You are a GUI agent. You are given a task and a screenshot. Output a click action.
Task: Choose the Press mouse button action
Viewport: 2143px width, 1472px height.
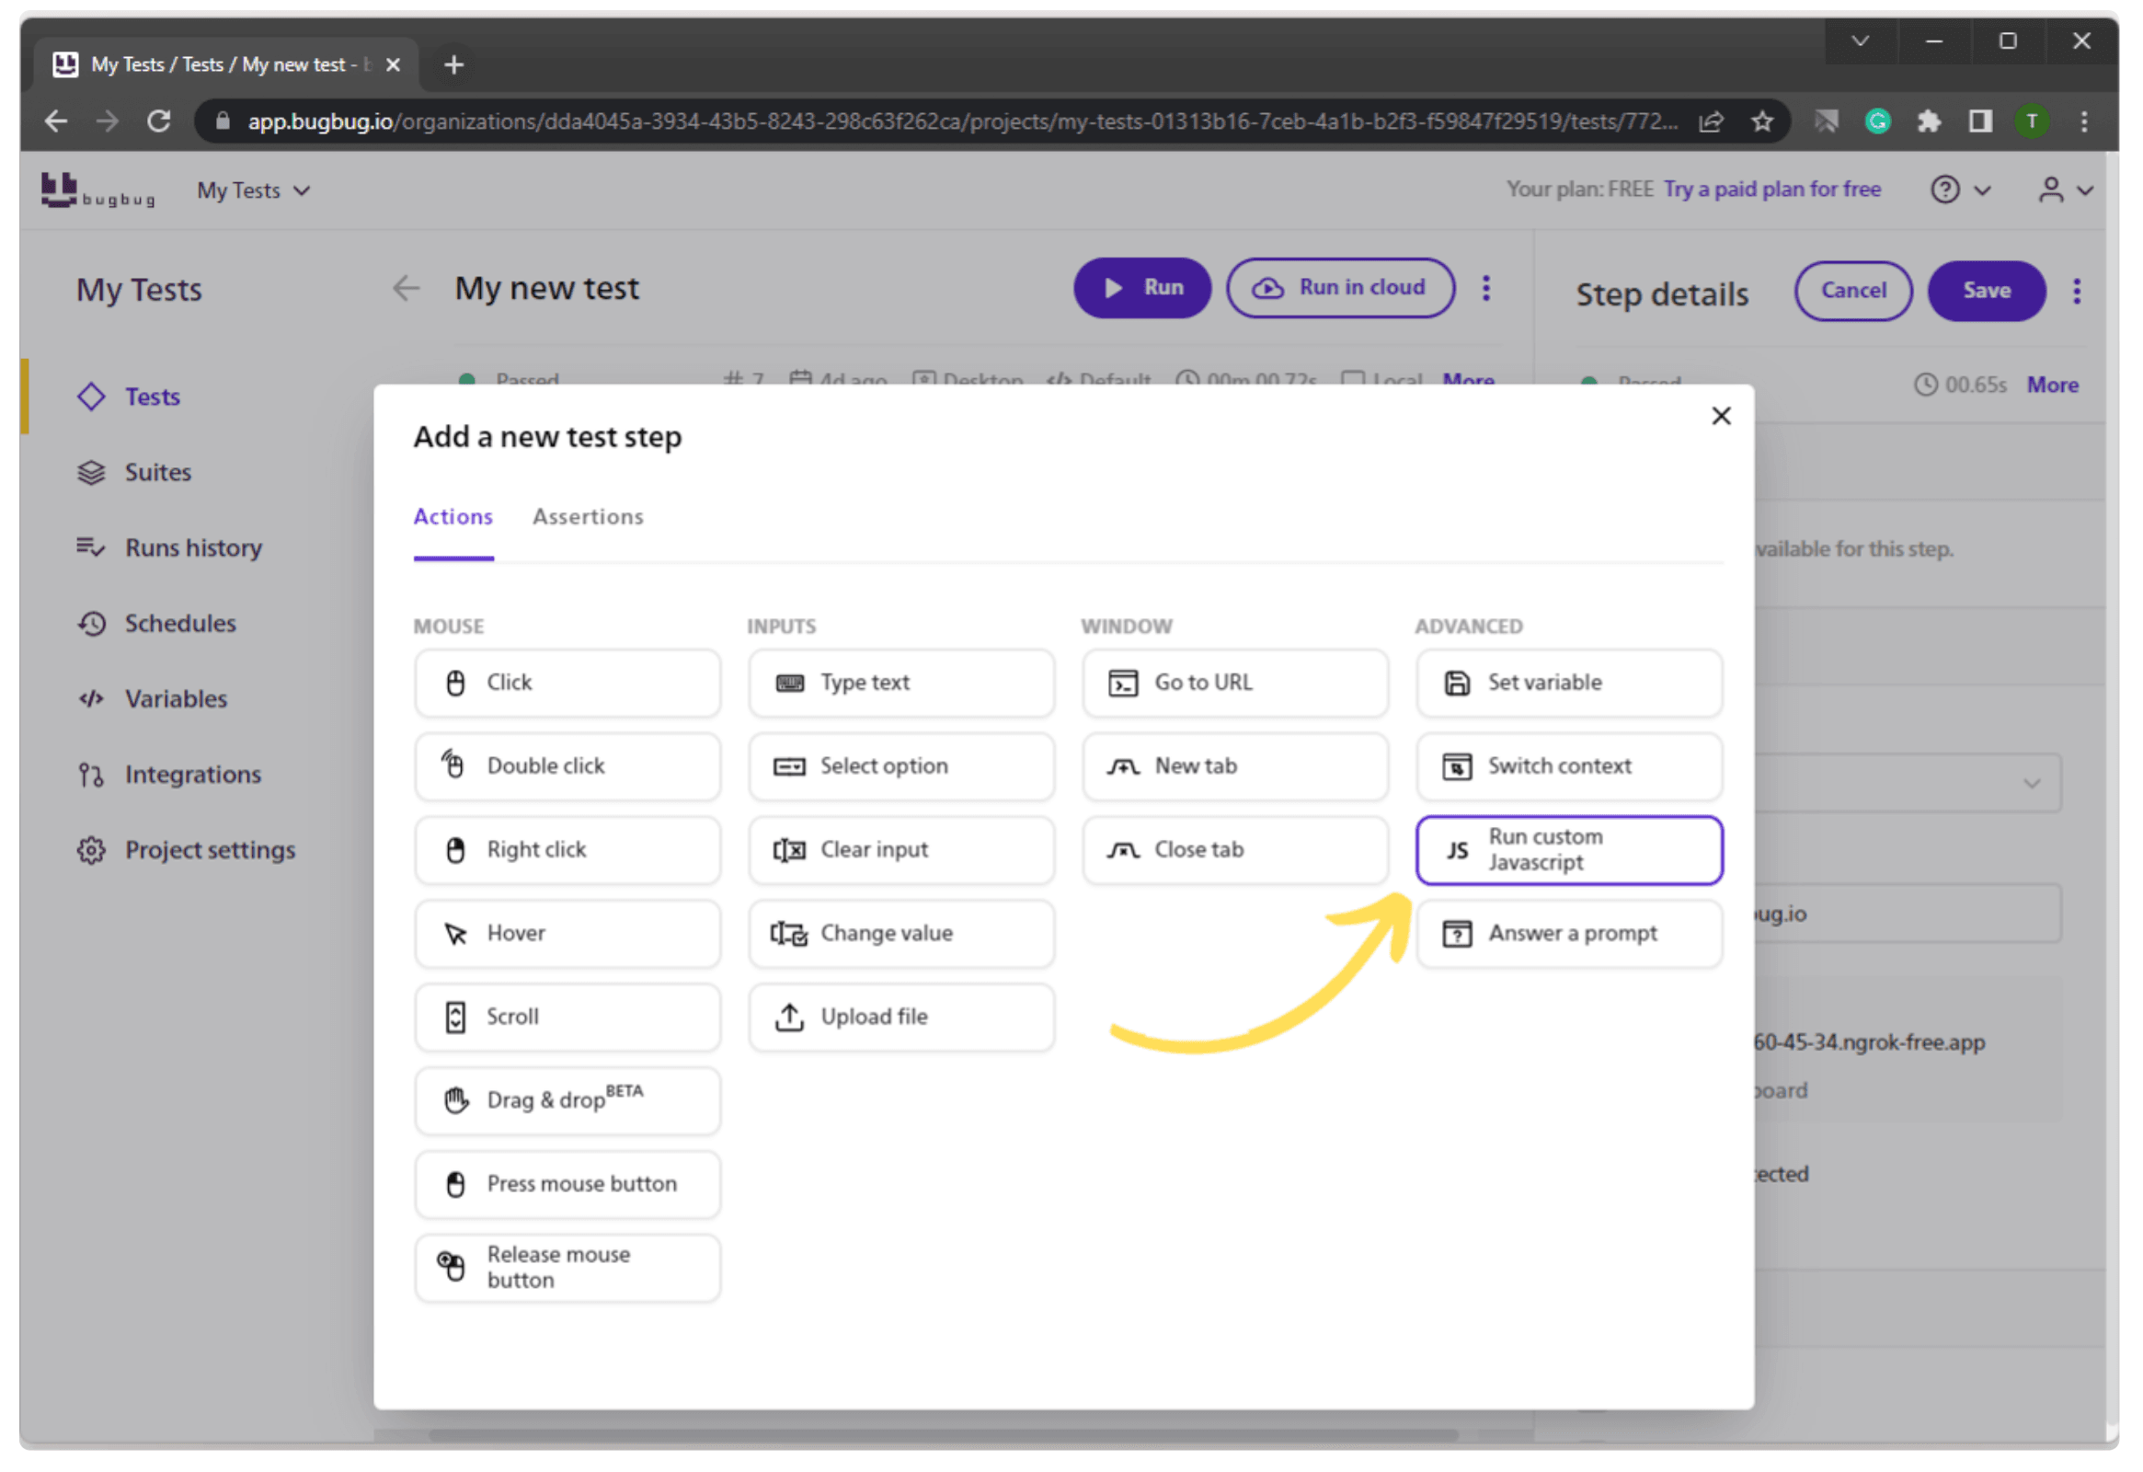[x=567, y=1185]
